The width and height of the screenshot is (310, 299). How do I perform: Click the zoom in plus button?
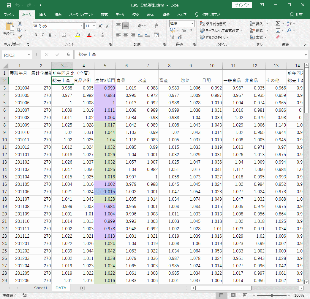[x=289, y=295]
